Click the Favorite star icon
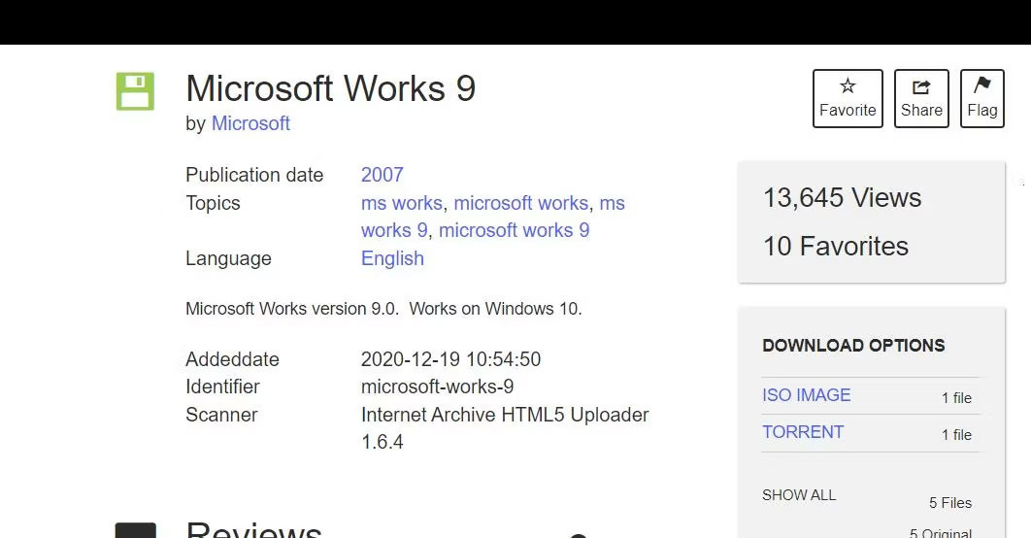1031x538 pixels. 848,86
